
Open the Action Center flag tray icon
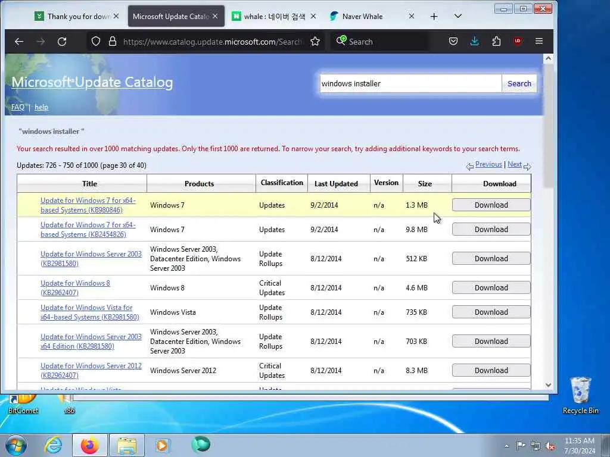(x=521, y=445)
